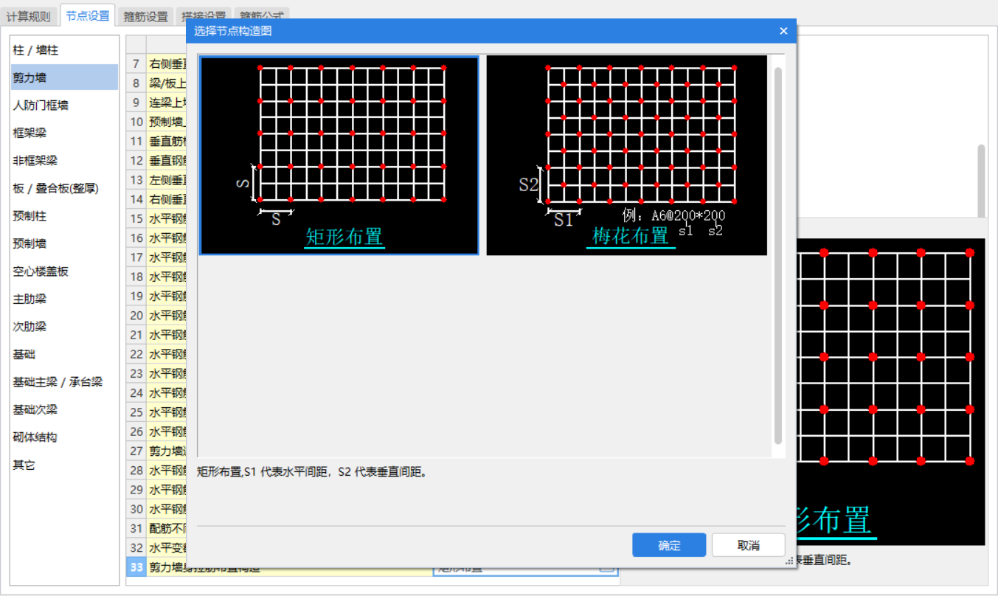Select 非框架梁 in the category list

point(64,161)
